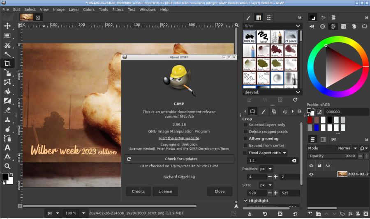Click the duplicate layer icon
370x219 pixels.
pyautogui.click(x=342, y=214)
